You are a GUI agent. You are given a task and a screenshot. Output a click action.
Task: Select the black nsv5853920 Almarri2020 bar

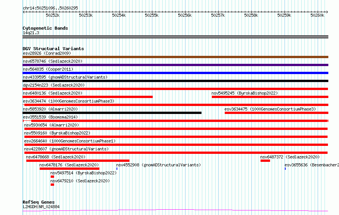(112, 113)
